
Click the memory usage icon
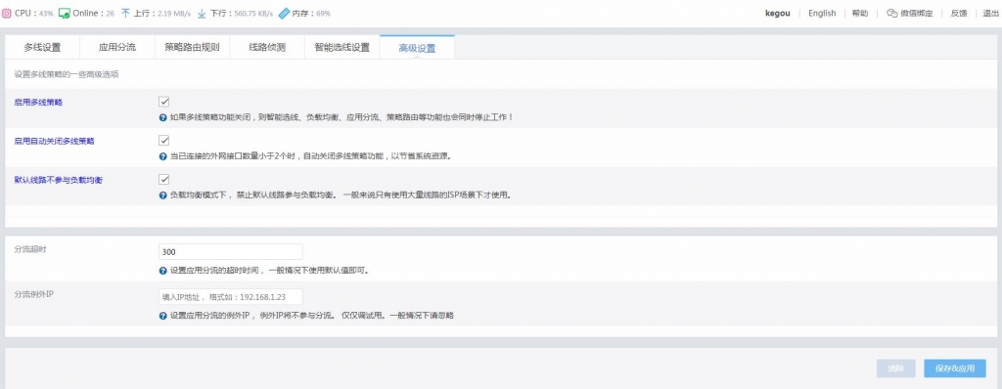[x=284, y=13]
